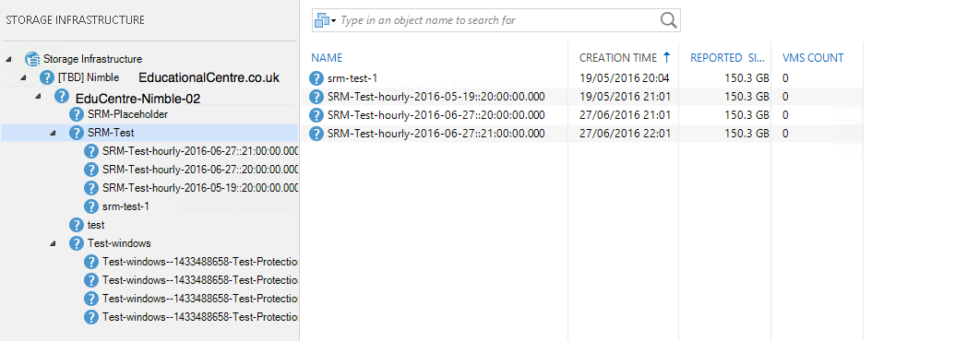Viewport: 979px width, 341px height.
Task: Collapse the [TBD] Nimble node
Action: pyautogui.click(x=24, y=78)
